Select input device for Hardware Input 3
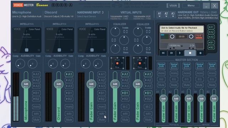This screenshot has height=128, width=228. pyautogui.click(x=86, y=16)
